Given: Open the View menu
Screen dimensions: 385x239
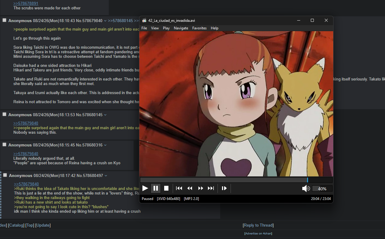Looking at the screenshot, I should pos(155,28).
